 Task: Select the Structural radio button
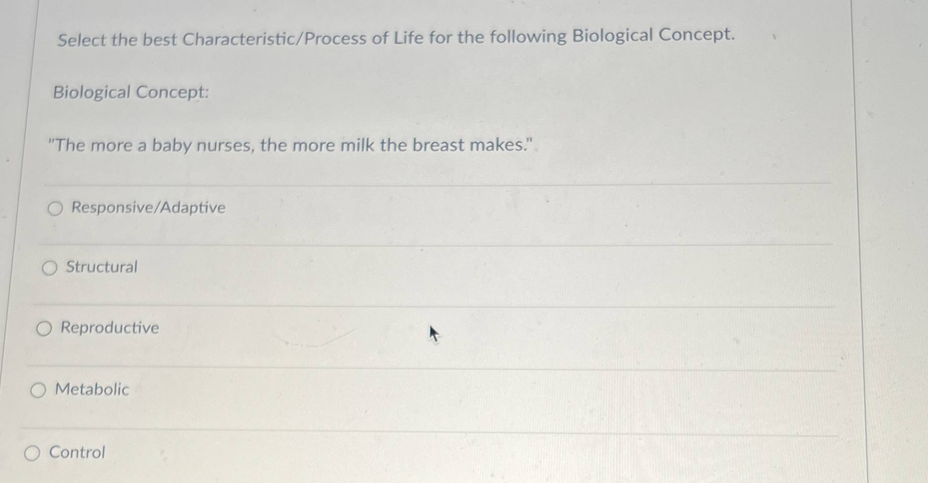click(x=49, y=267)
